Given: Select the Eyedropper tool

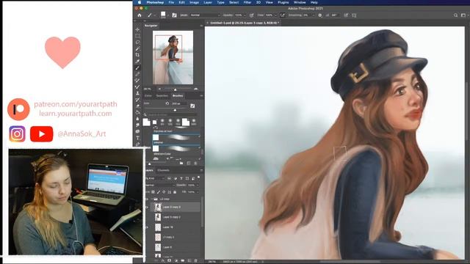Looking at the screenshot, I should [137, 62].
